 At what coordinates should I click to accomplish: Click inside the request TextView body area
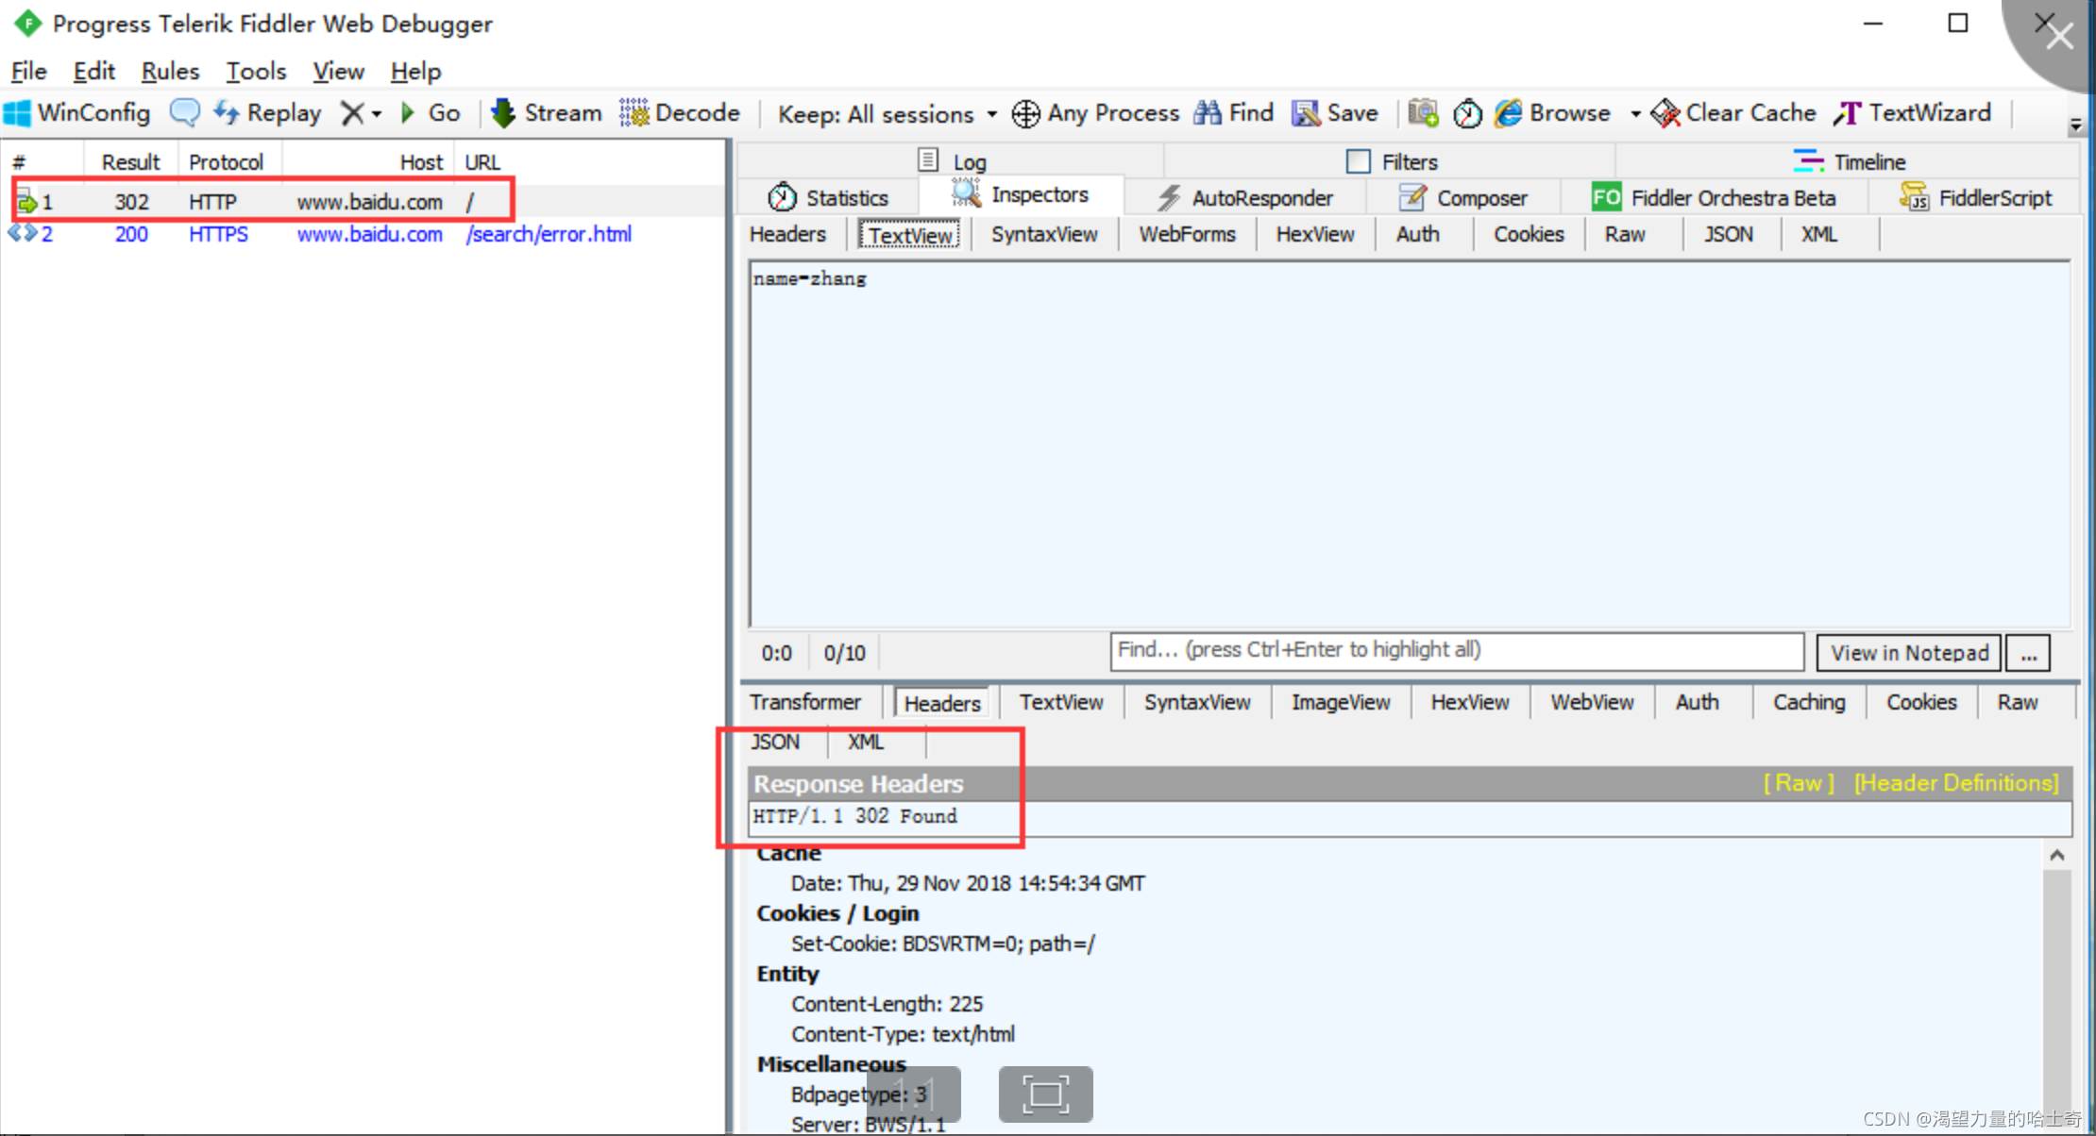coord(1410,443)
